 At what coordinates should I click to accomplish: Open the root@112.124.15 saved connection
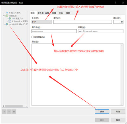click(17, 24)
